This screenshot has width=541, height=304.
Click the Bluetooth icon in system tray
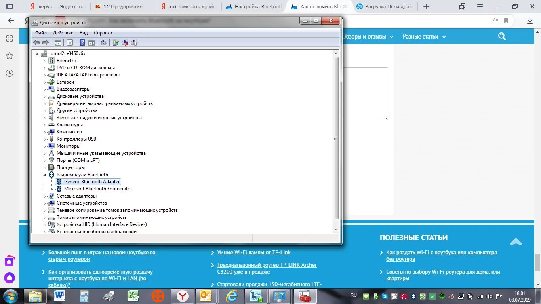point(413,296)
